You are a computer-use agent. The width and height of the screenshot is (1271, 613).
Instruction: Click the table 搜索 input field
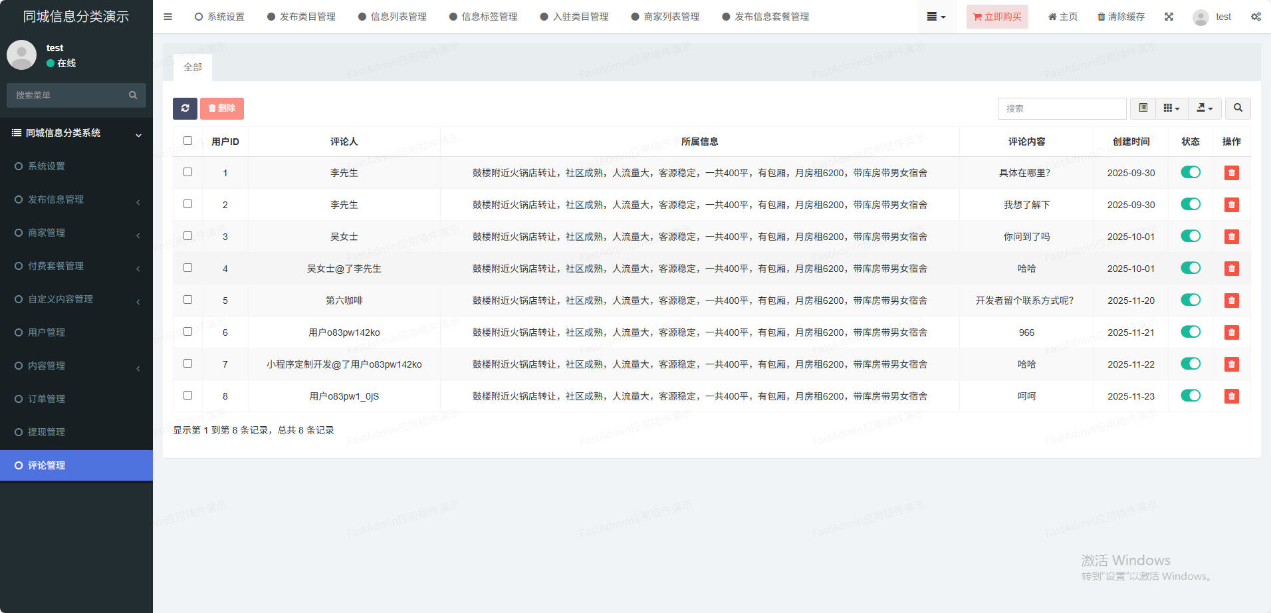tap(1061, 108)
